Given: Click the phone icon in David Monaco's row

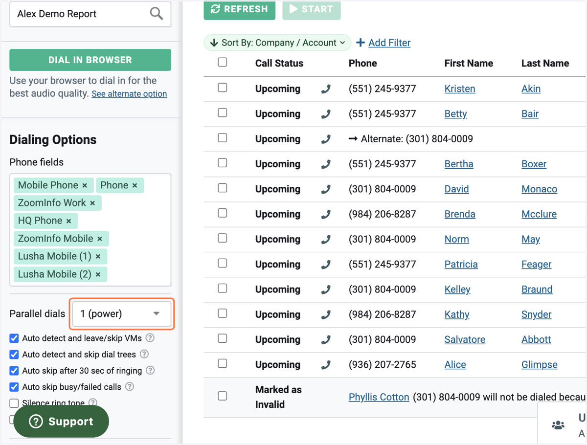Looking at the screenshot, I should coord(326,189).
